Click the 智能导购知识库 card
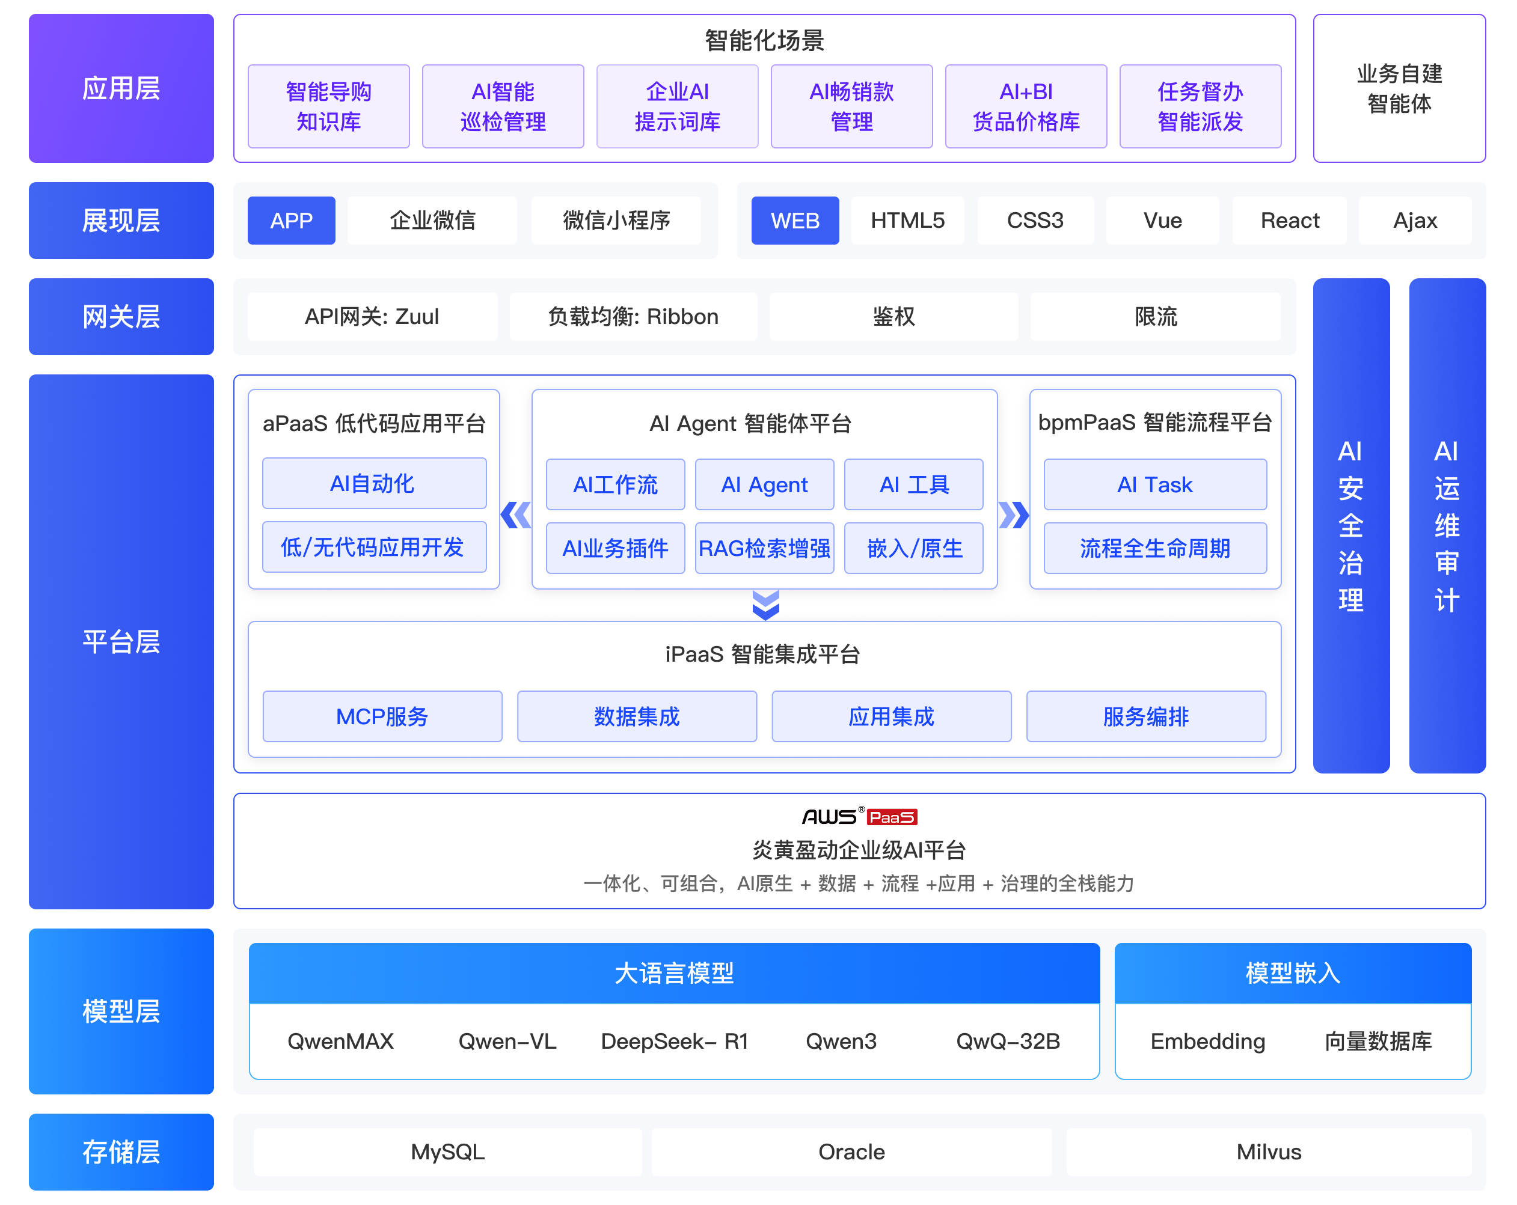 [x=328, y=106]
